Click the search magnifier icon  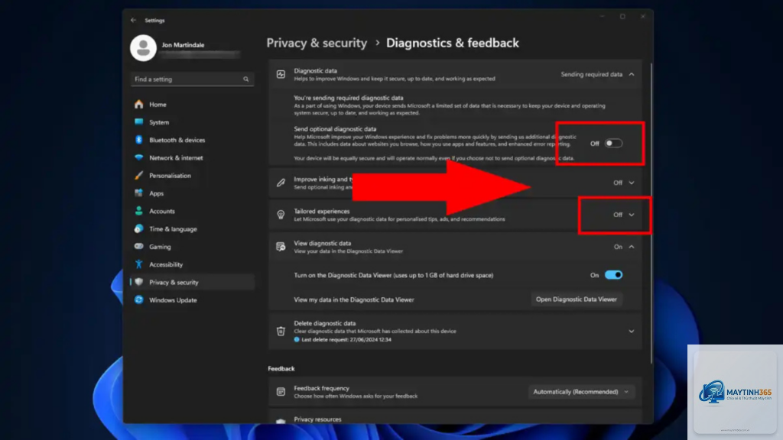(245, 79)
